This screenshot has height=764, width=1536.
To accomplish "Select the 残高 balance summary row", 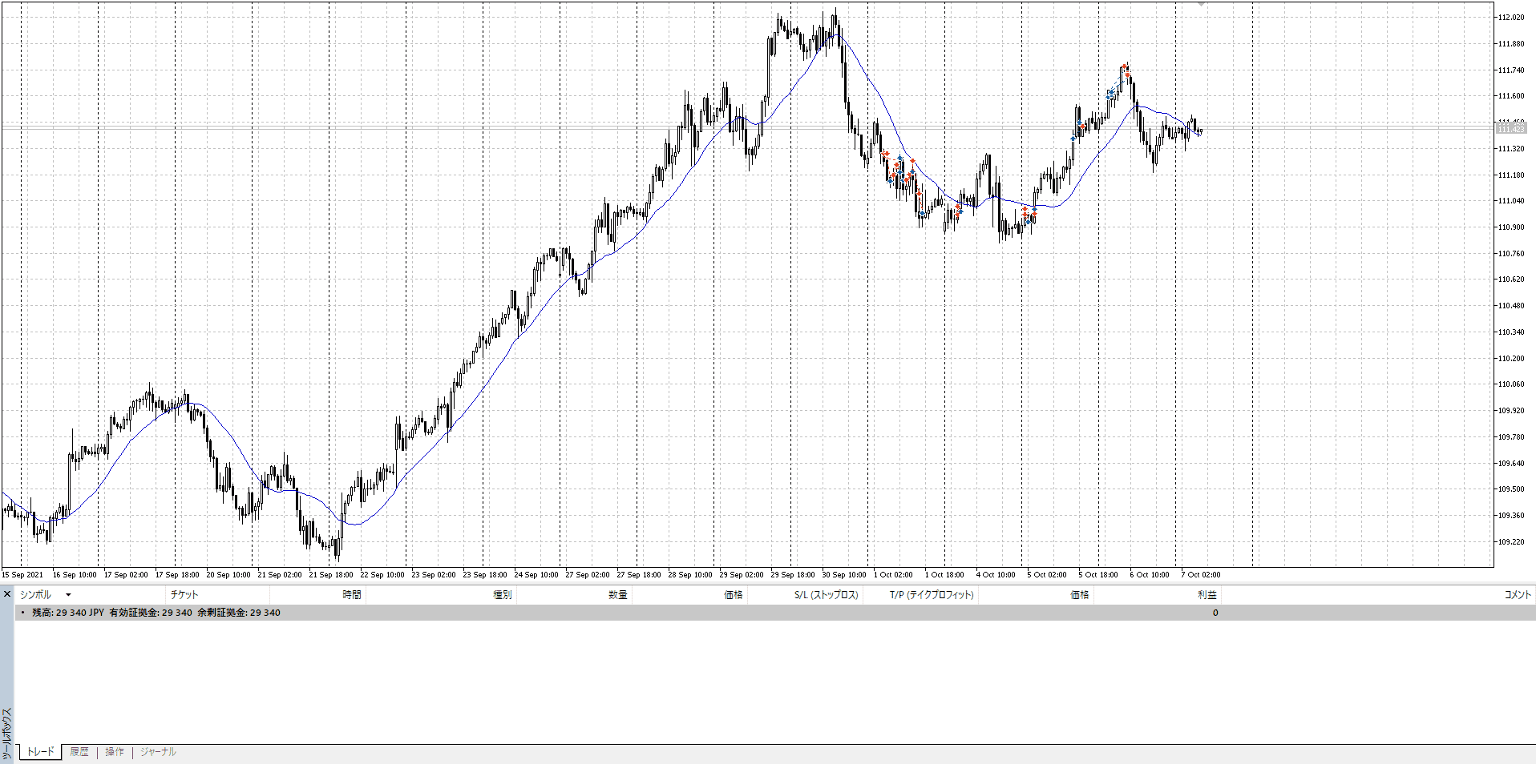I will [156, 613].
